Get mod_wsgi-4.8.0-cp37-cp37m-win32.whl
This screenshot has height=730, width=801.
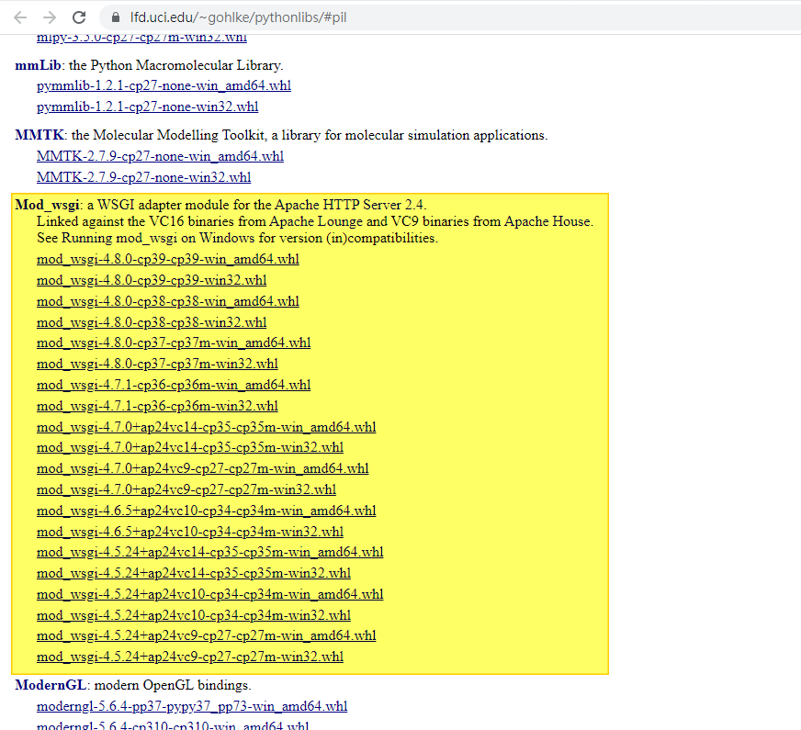157,364
